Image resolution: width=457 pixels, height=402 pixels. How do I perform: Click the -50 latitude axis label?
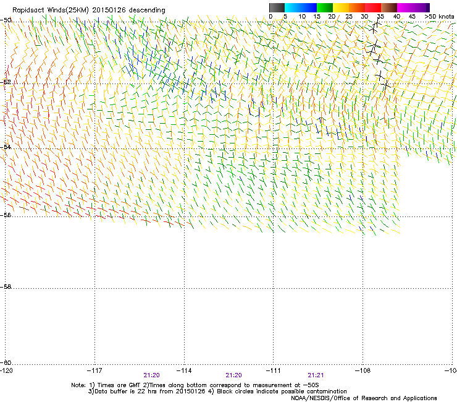pos(6,20)
